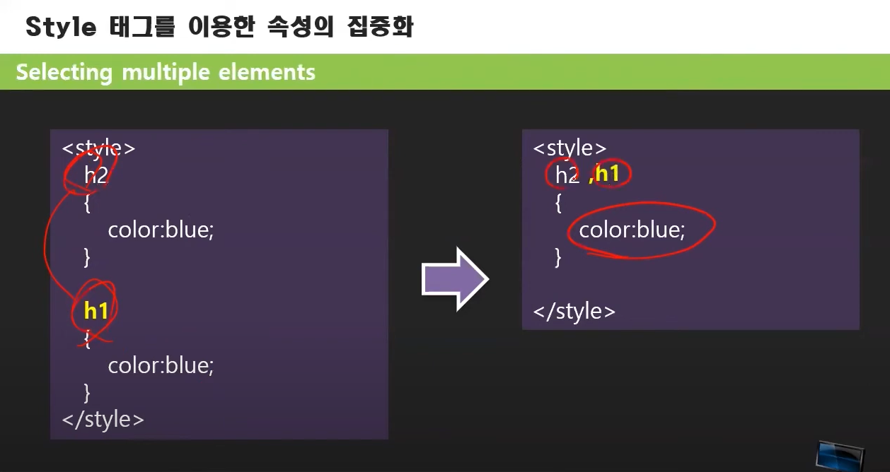Click the purple arrow between the code boxes

coord(456,279)
